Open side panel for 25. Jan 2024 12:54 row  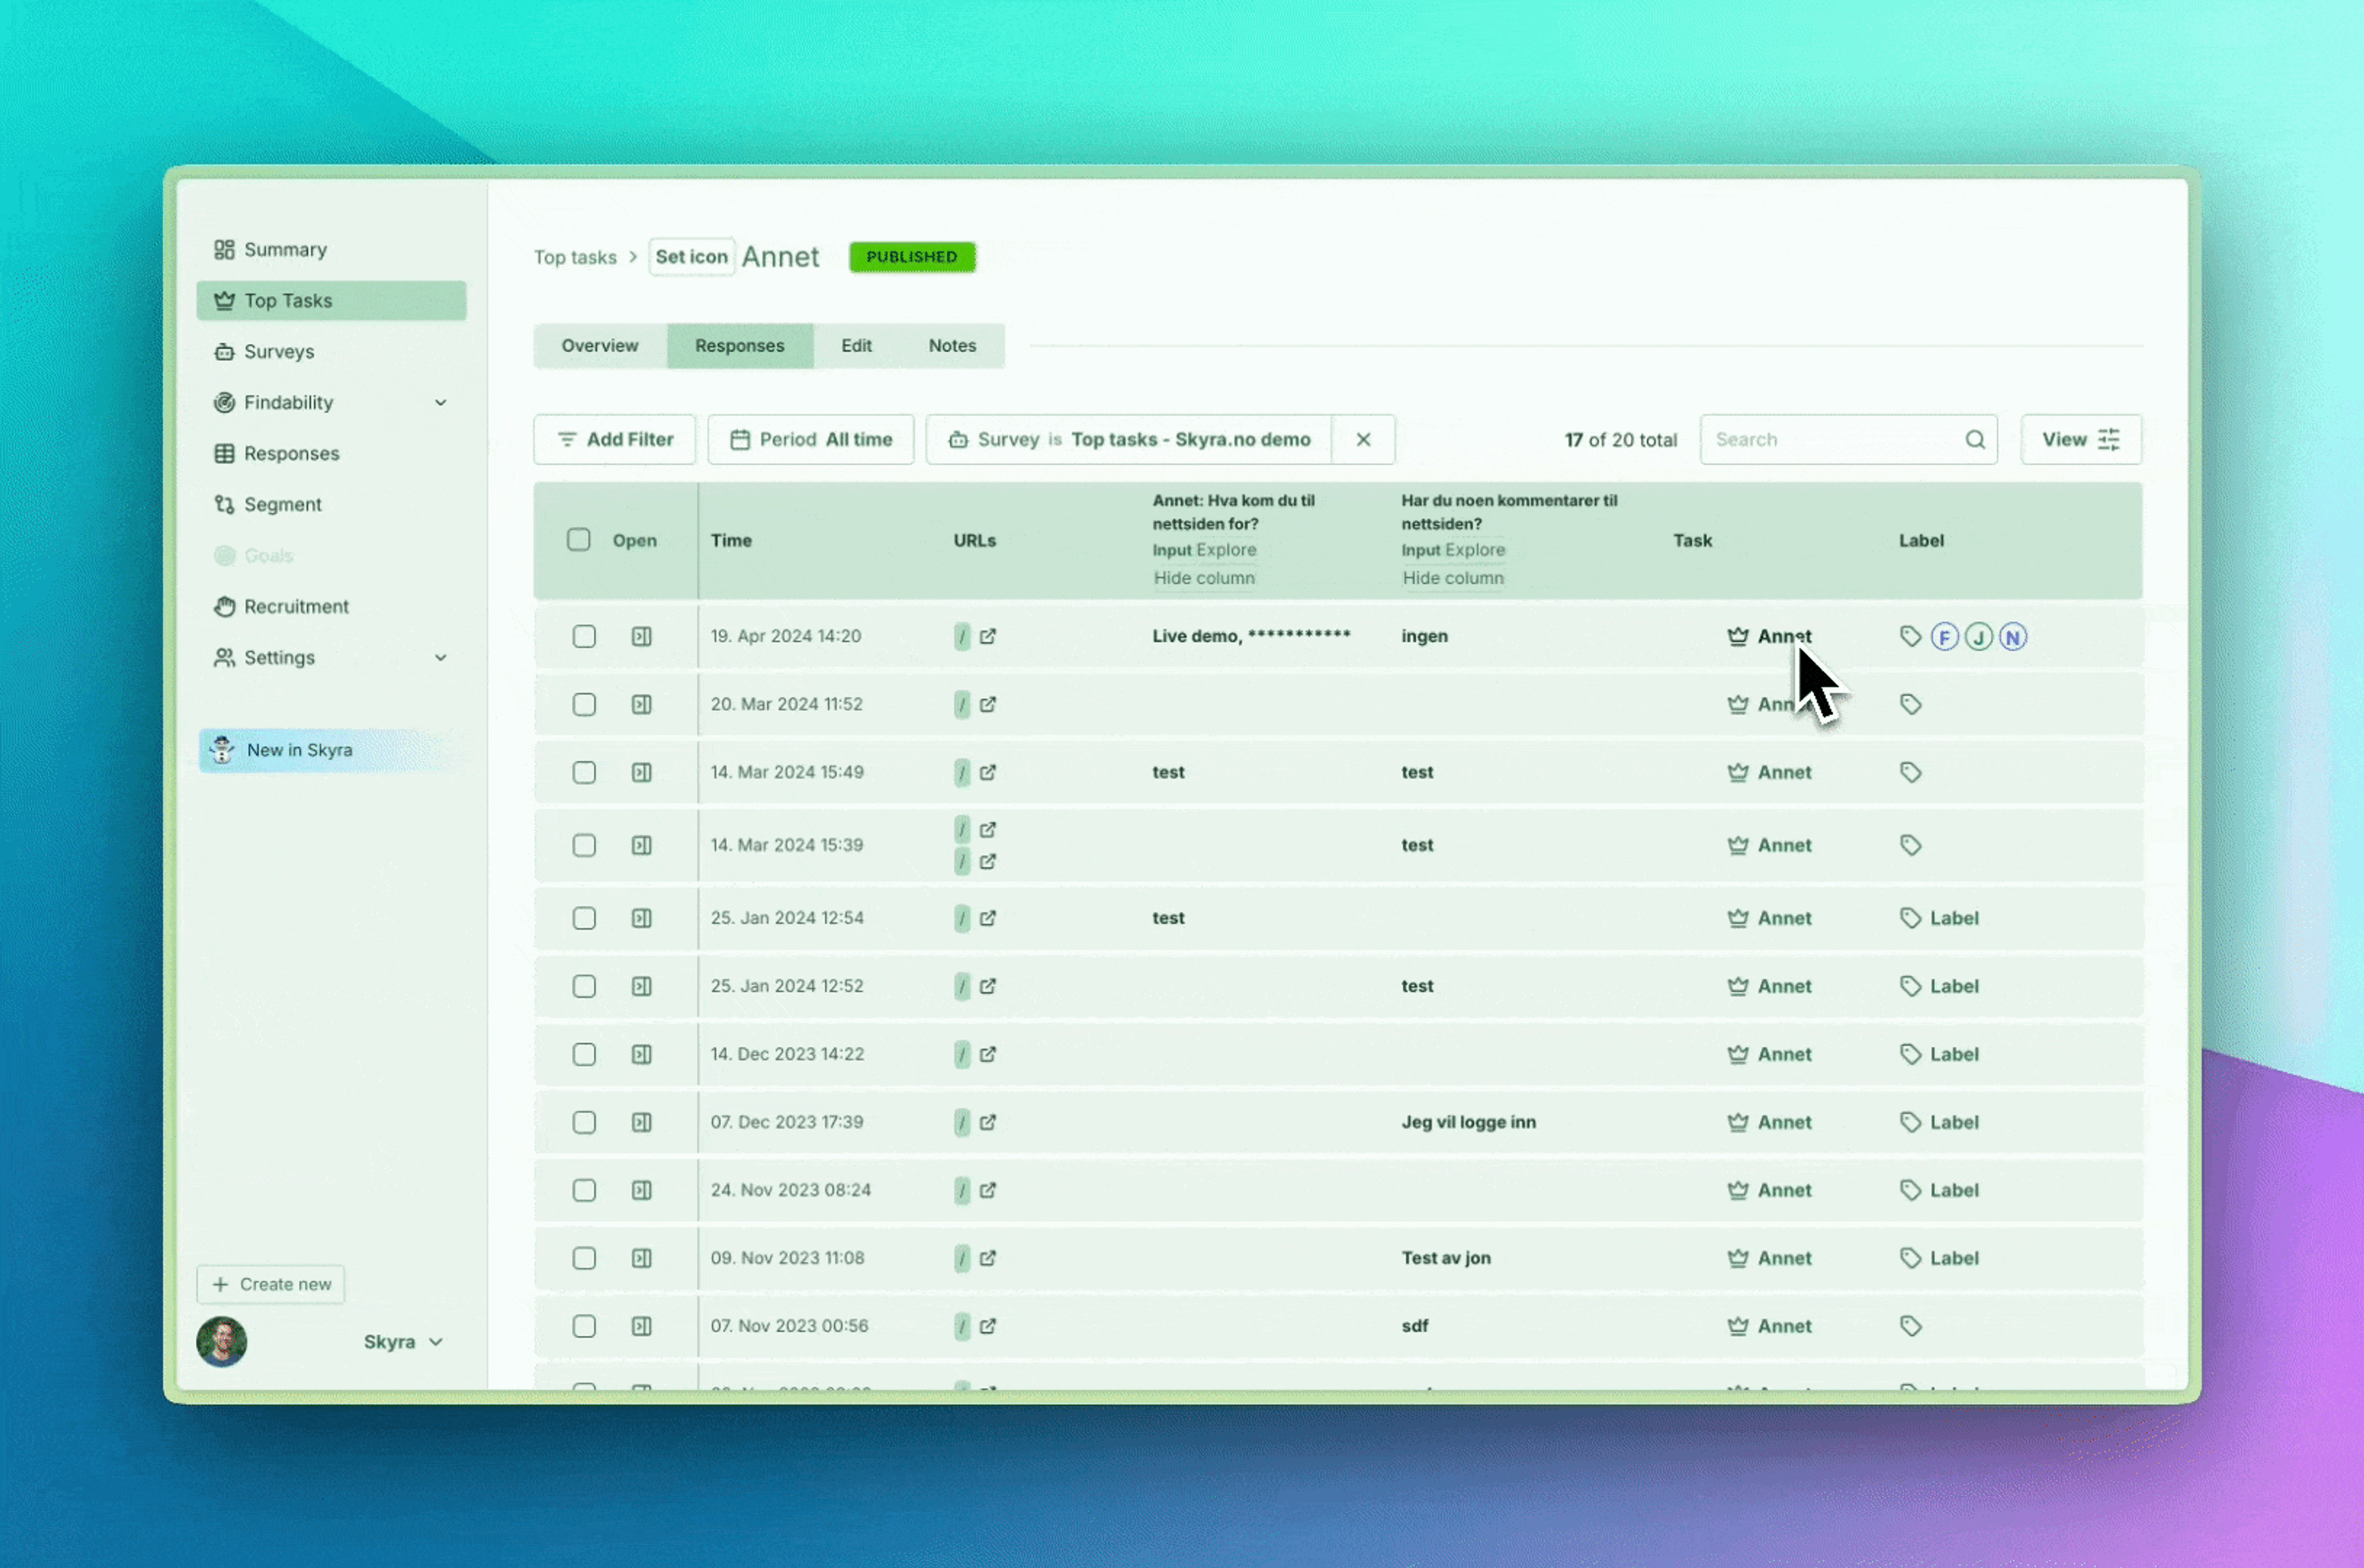[x=641, y=918]
